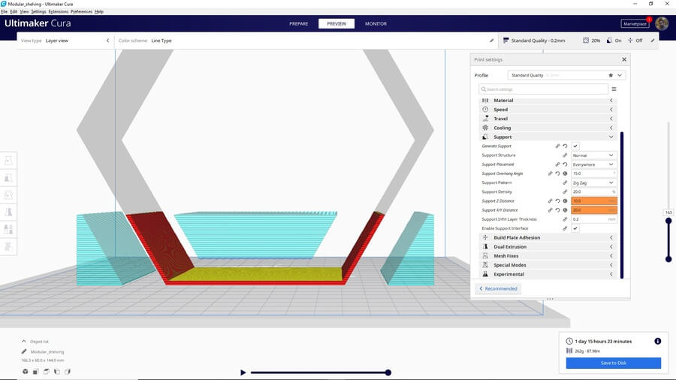Show print info details icon
The image size is (676, 380).
(x=657, y=341)
